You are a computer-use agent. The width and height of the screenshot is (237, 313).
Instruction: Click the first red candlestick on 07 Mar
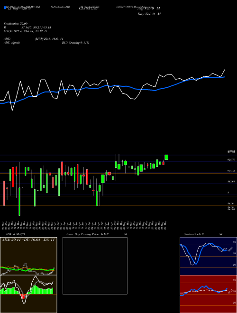4,193
